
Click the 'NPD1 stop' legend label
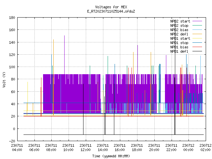point(179,43)
